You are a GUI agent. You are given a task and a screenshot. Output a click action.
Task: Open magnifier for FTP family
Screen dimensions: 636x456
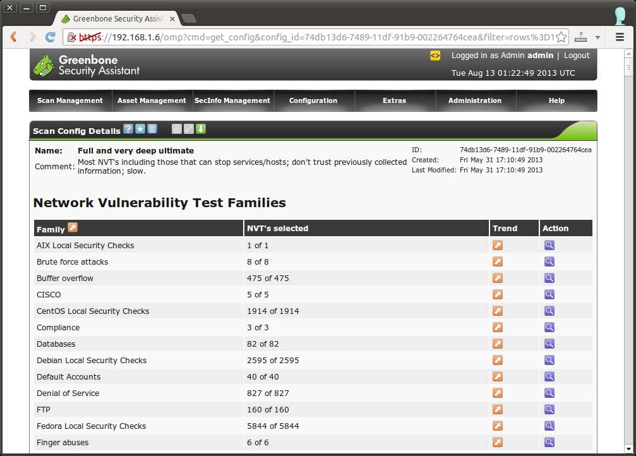(x=549, y=409)
